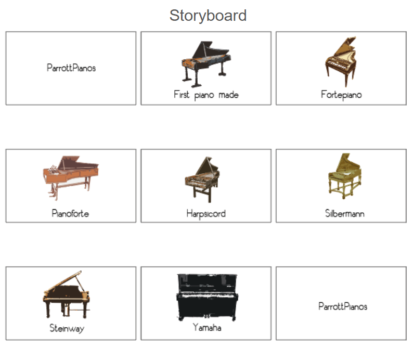Select the Silbermann storyboard frame
This screenshot has height=347, width=413.
click(x=341, y=186)
